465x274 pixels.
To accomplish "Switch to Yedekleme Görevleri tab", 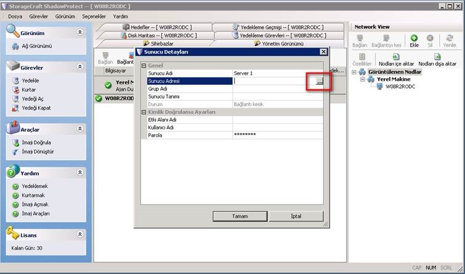I will (279, 36).
